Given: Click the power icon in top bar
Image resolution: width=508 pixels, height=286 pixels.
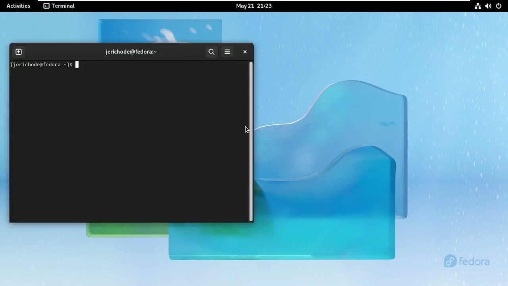Looking at the screenshot, I should (499, 6).
